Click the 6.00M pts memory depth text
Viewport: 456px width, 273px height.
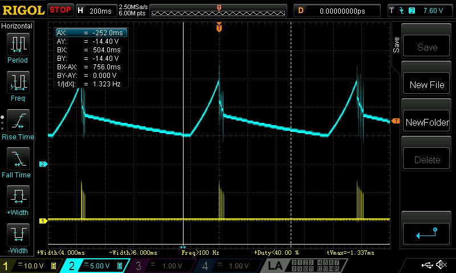(132, 14)
